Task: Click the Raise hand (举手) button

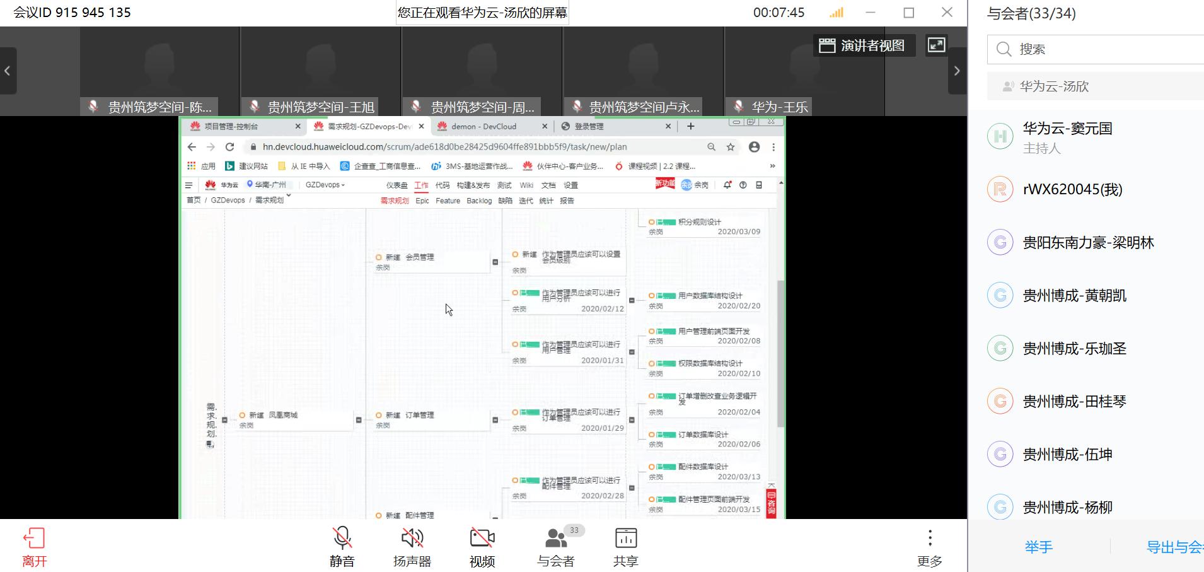Action: tap(1038, 547)
